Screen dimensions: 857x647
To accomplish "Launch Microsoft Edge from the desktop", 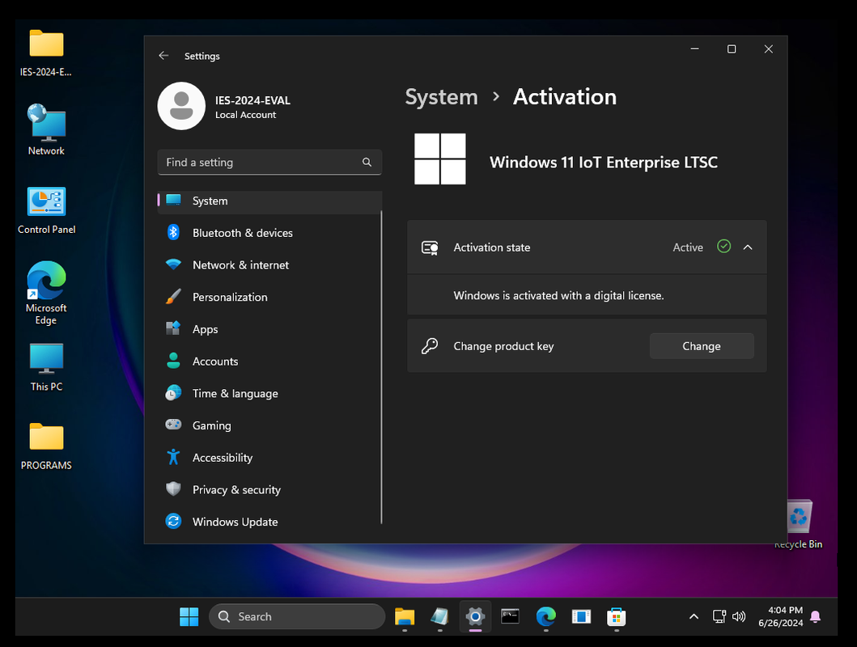I will 46,292.
